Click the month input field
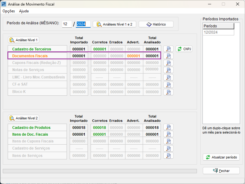 coord(67,24)
